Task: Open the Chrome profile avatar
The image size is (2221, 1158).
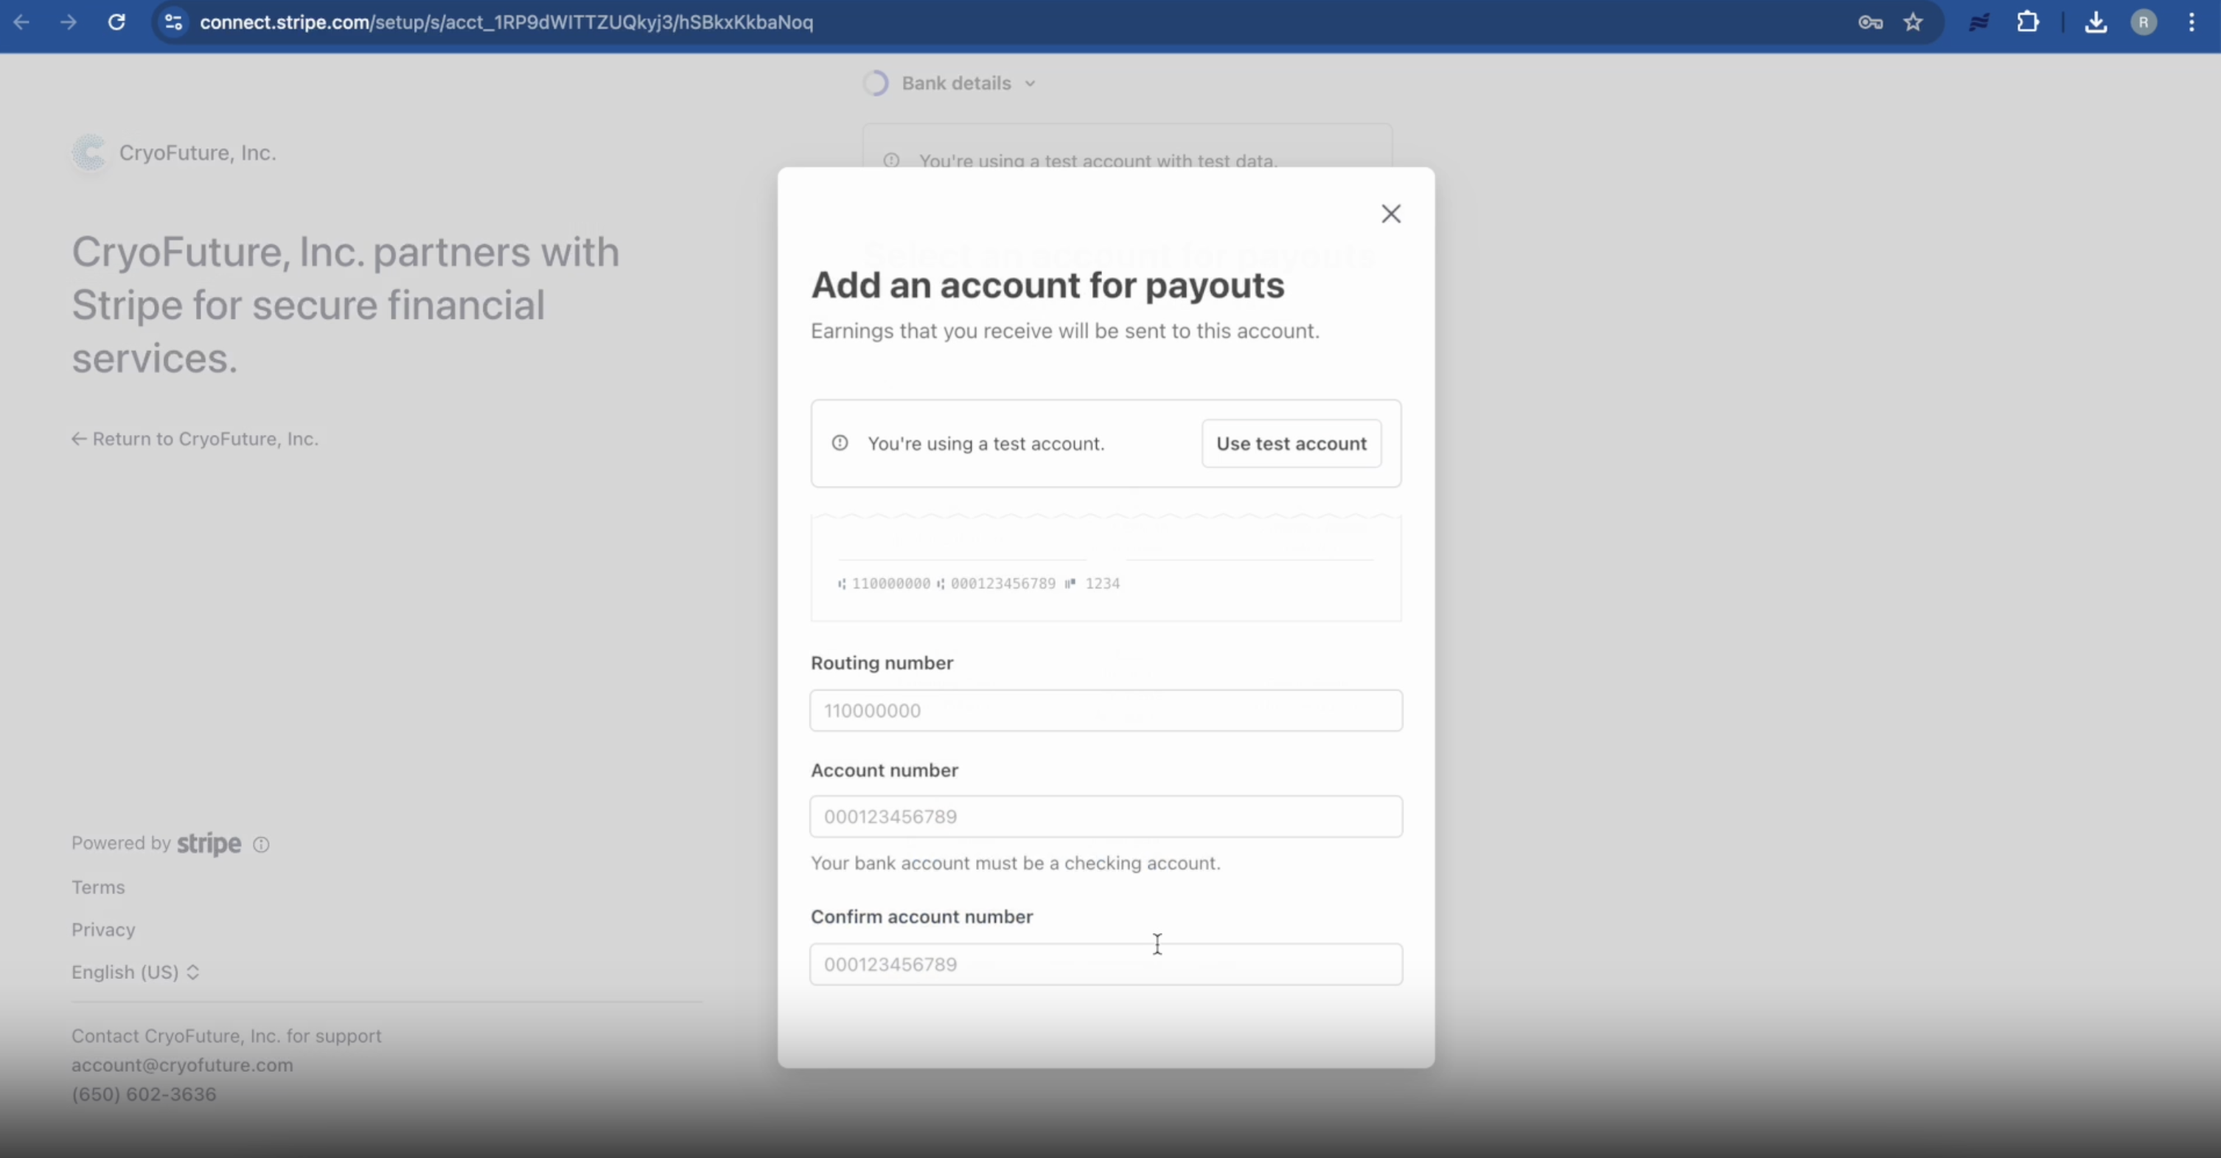Action: coord(2144,22)
